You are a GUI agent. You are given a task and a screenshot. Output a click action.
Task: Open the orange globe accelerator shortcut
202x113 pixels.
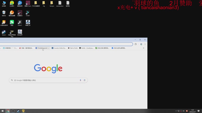click(12, 14)
